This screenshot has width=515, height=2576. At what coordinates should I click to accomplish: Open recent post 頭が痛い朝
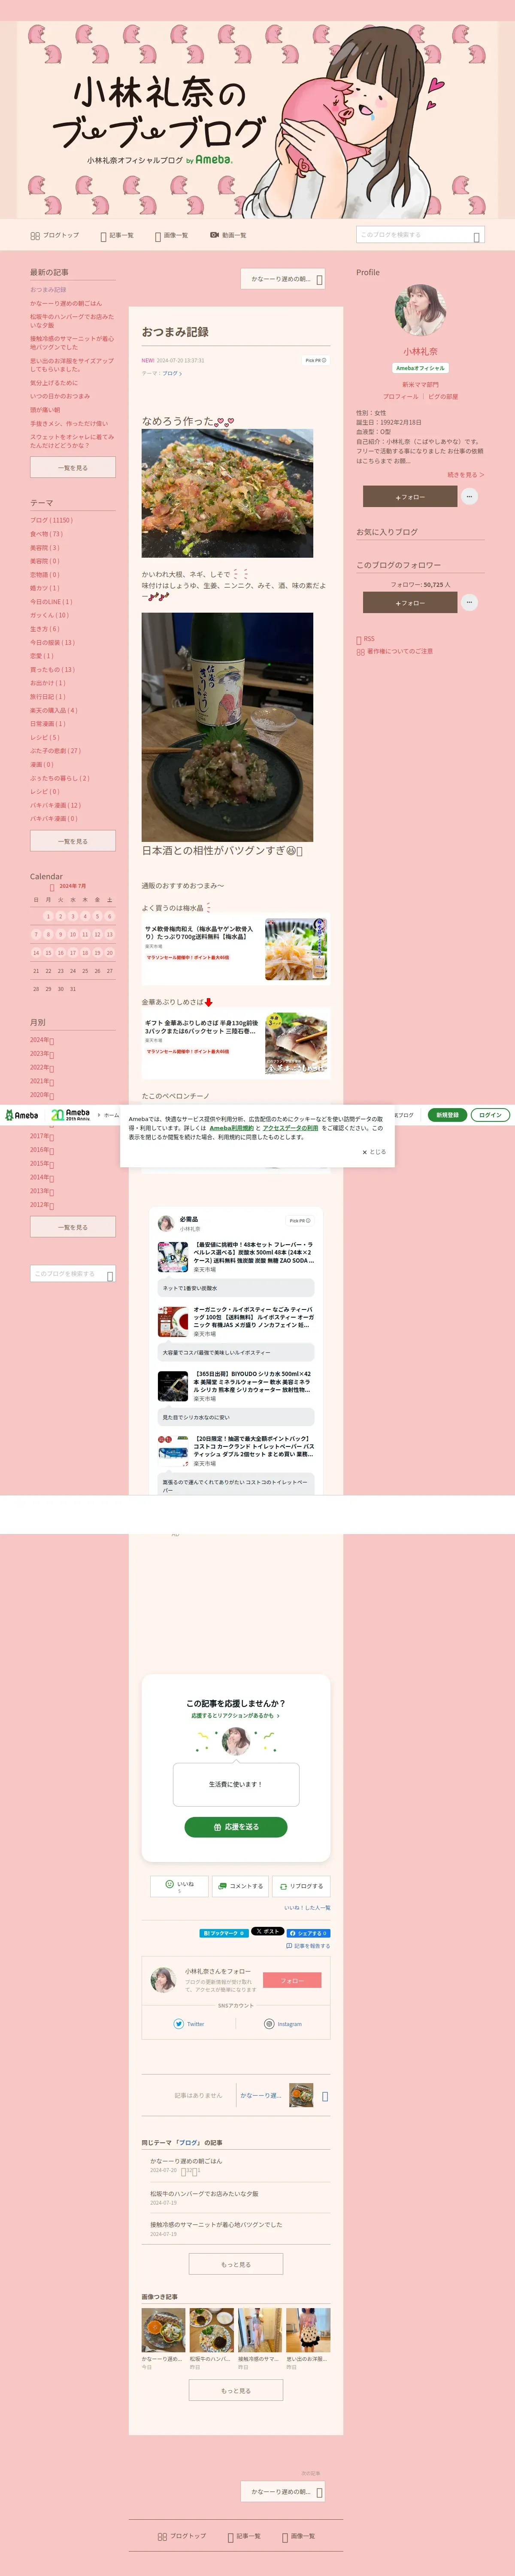pyautogui.click(x=45, y=409)
